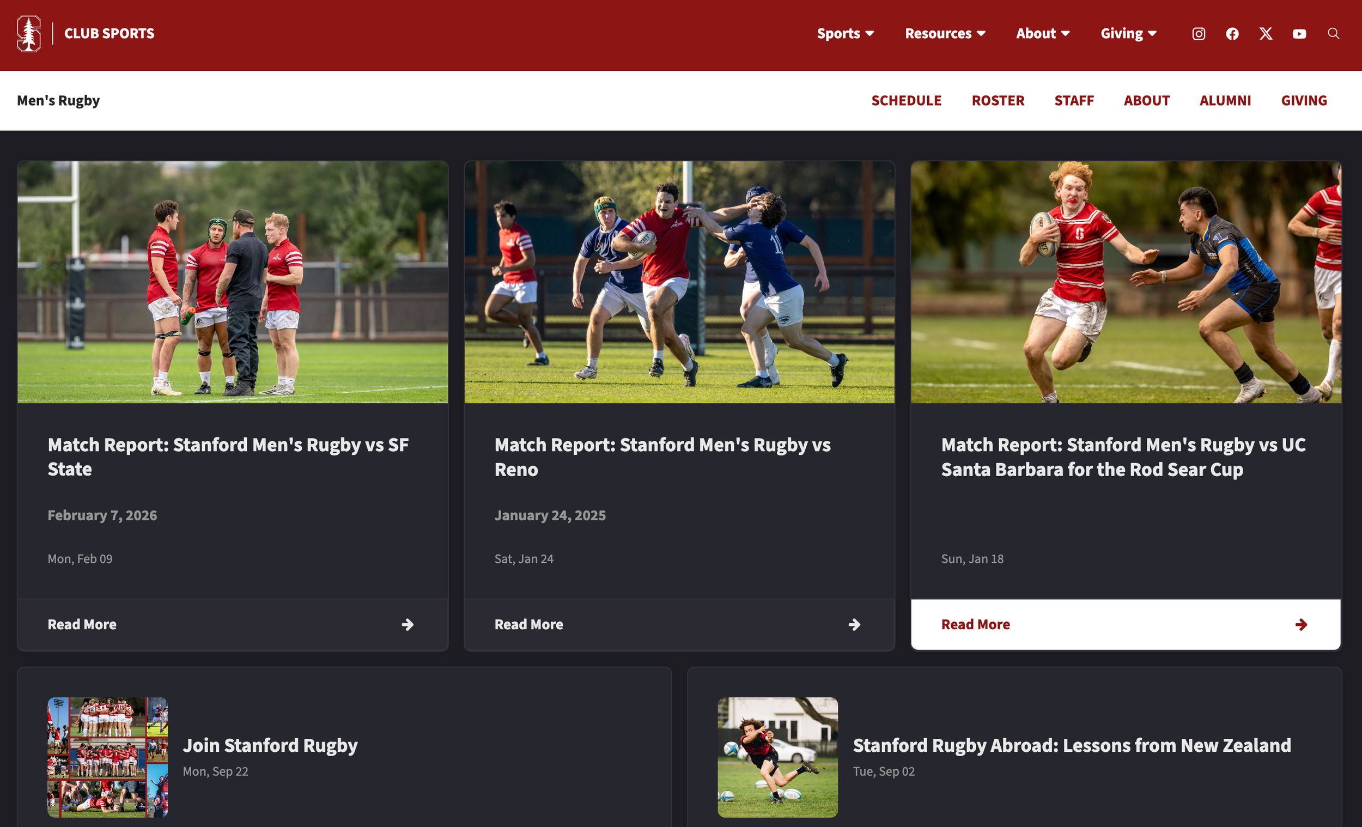Expand the Resources dropdown menu
The image size is (1362, 827).
(x=945, y=34)
